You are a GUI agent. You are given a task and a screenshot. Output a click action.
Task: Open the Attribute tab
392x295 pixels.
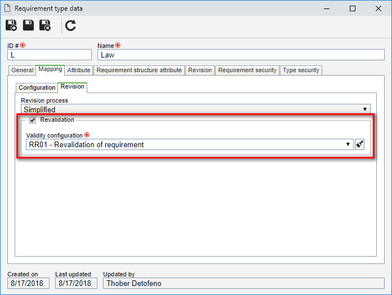point(79,70)
